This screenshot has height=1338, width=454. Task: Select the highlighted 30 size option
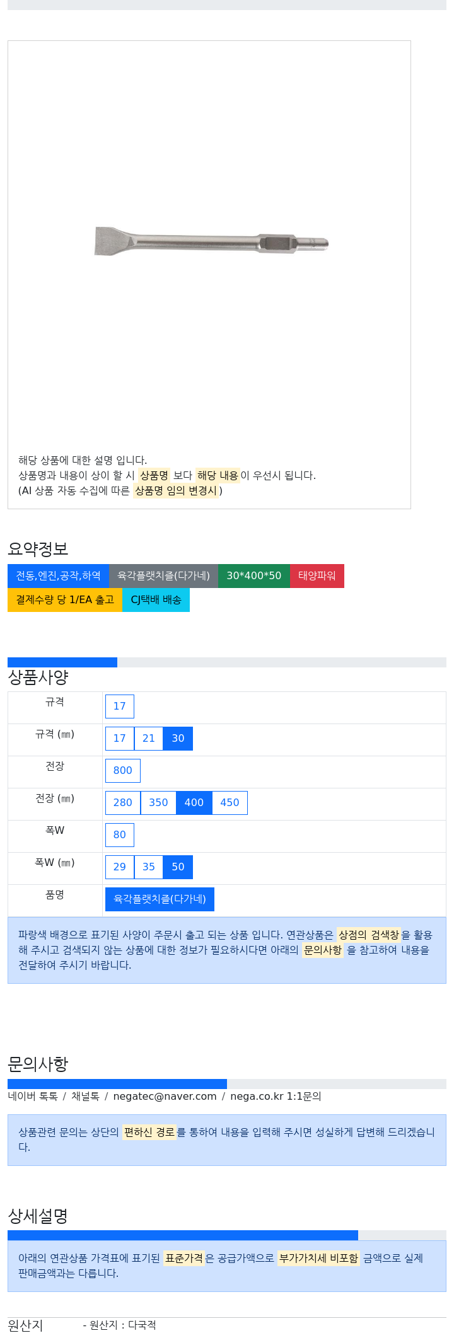[x=178, y=738]
